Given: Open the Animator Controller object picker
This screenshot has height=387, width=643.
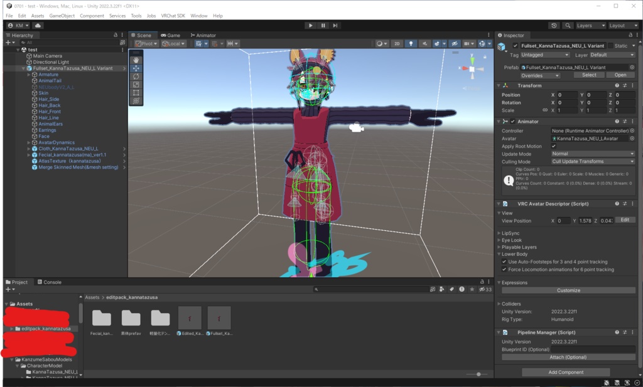Looking at the screenshot, I should (x=632, y=131).
